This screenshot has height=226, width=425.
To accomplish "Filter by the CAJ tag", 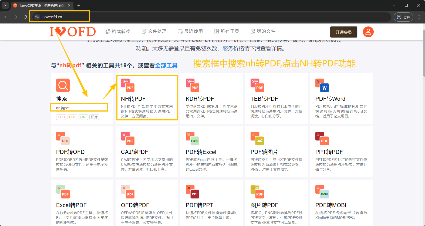I will [x=83, y=117].
